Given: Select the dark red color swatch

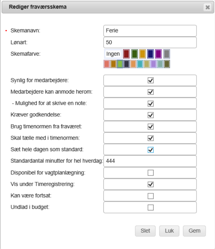Looking at the screenshot, I should [x=126, y=54].
